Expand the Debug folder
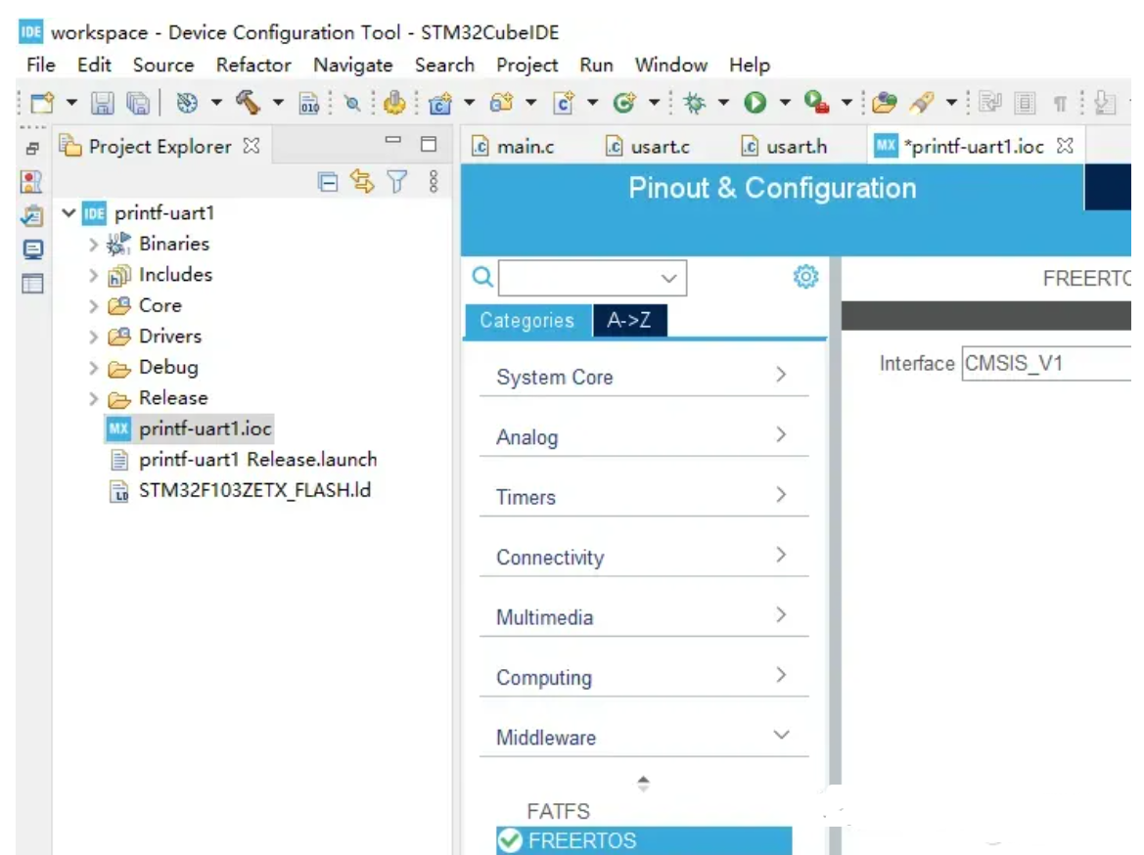The width and height of the screenshot is (1144, 855). 93,368
